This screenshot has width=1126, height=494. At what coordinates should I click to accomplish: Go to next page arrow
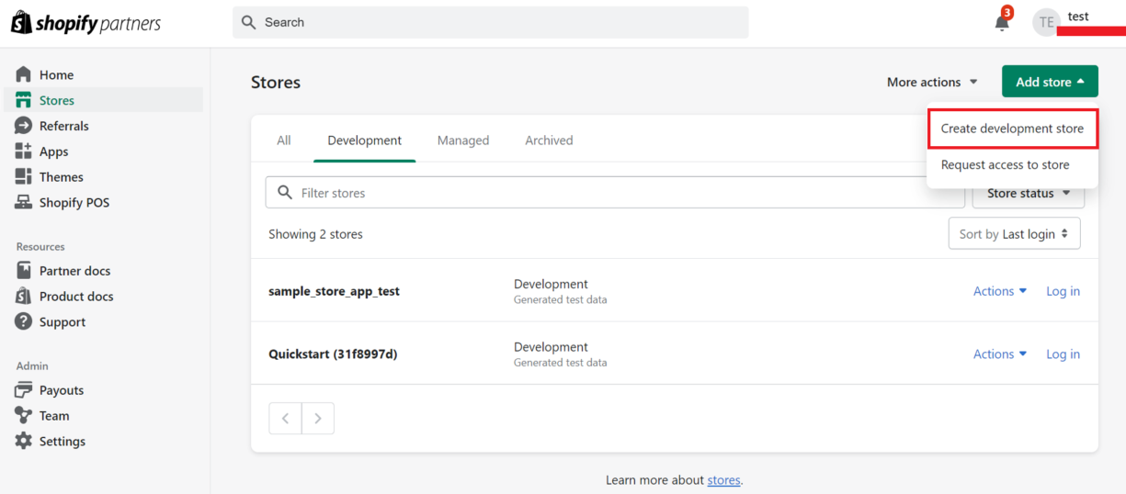pyautogui.click(x=318, y=418)
